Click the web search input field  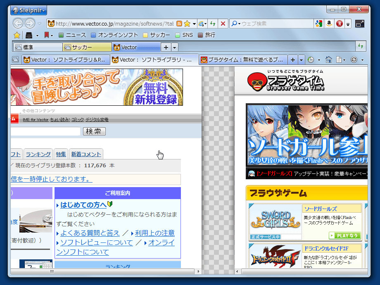277,24
